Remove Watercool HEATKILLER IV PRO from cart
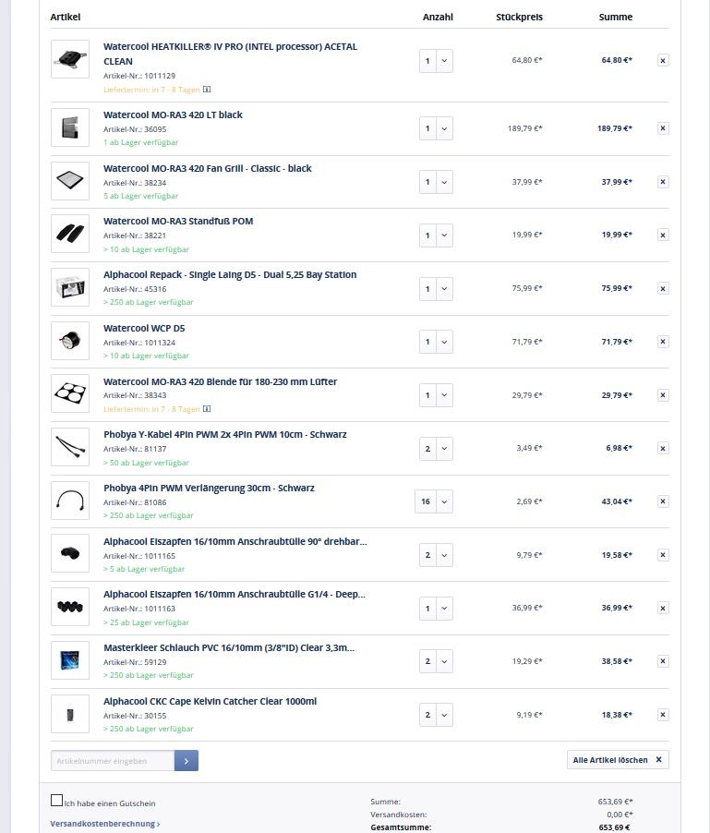Screen dimensions: 710x833 [663, 60]
